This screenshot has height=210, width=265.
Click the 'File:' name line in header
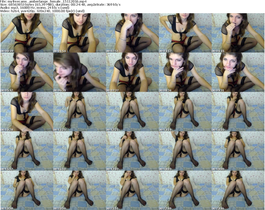pyautogui.click(x=43, y=2)
